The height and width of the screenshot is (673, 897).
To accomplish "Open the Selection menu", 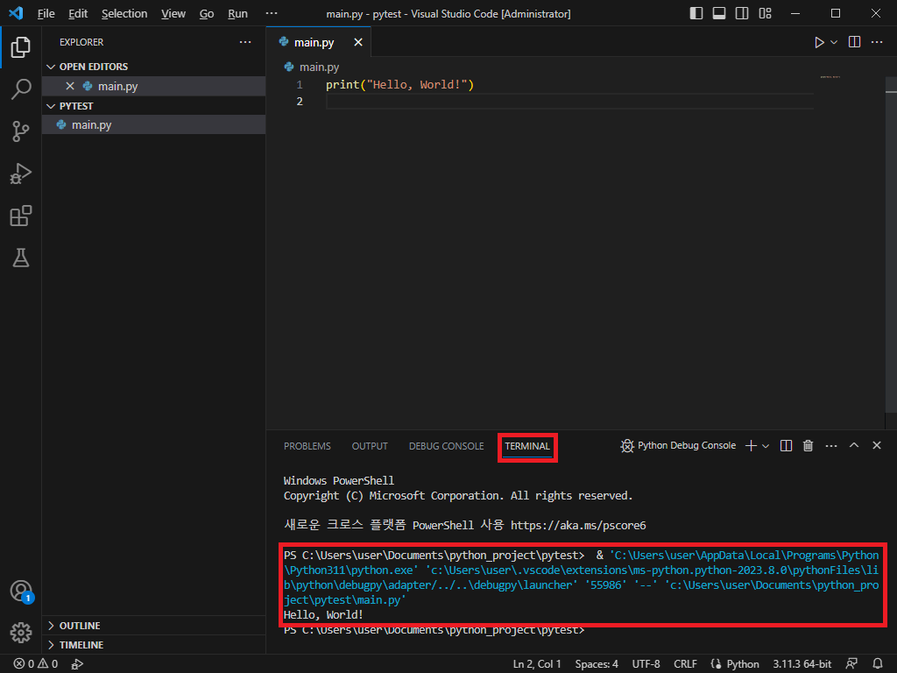I will pyautogui.click(x=124, y=14).
